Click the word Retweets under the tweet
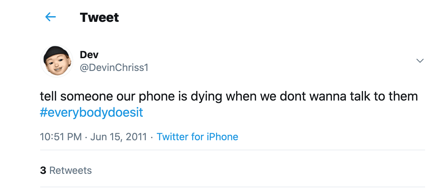The height and width of the screenshot is (191, 442). point(71,170)
